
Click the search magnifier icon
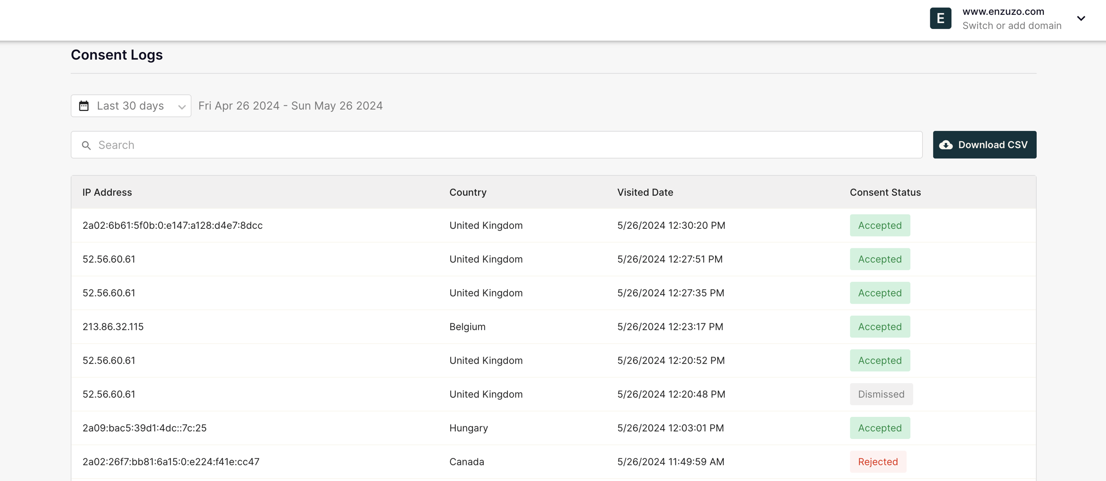point(86,145)
